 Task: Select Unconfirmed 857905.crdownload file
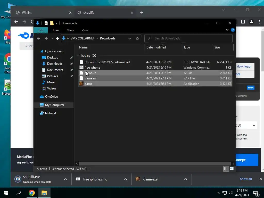(x=155, y=62)
